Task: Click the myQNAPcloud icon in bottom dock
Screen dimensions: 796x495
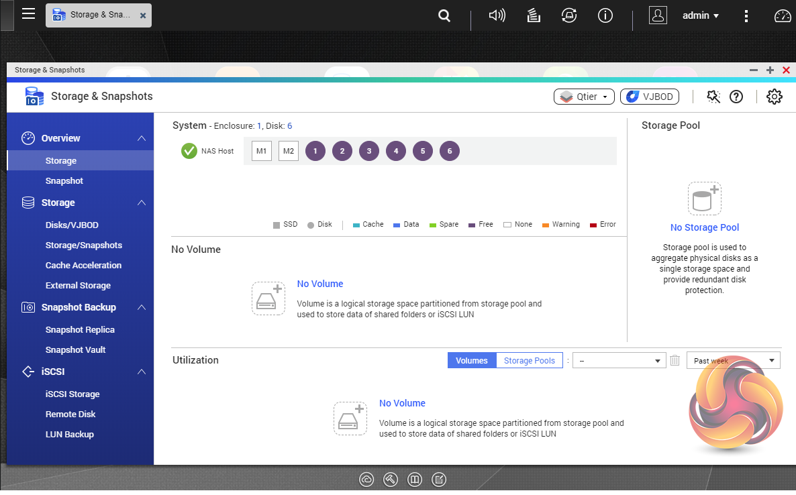Action: point(366,480)
